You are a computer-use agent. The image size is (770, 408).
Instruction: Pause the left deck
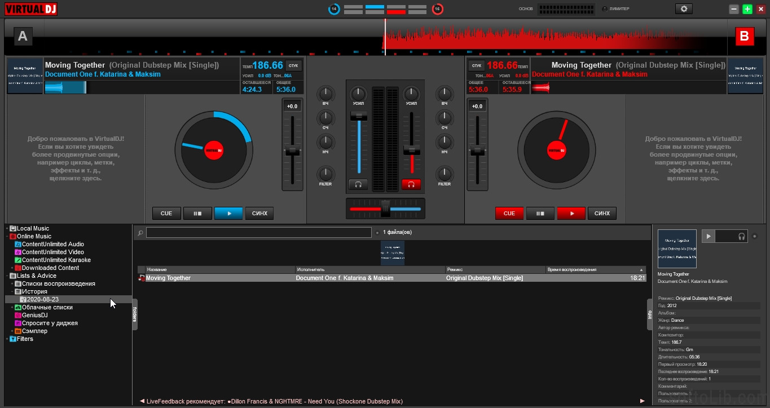tap(197, 213)
